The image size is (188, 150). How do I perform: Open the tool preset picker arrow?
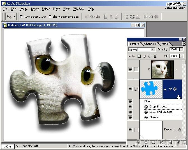pyautogui.click(x=15, y=17)
